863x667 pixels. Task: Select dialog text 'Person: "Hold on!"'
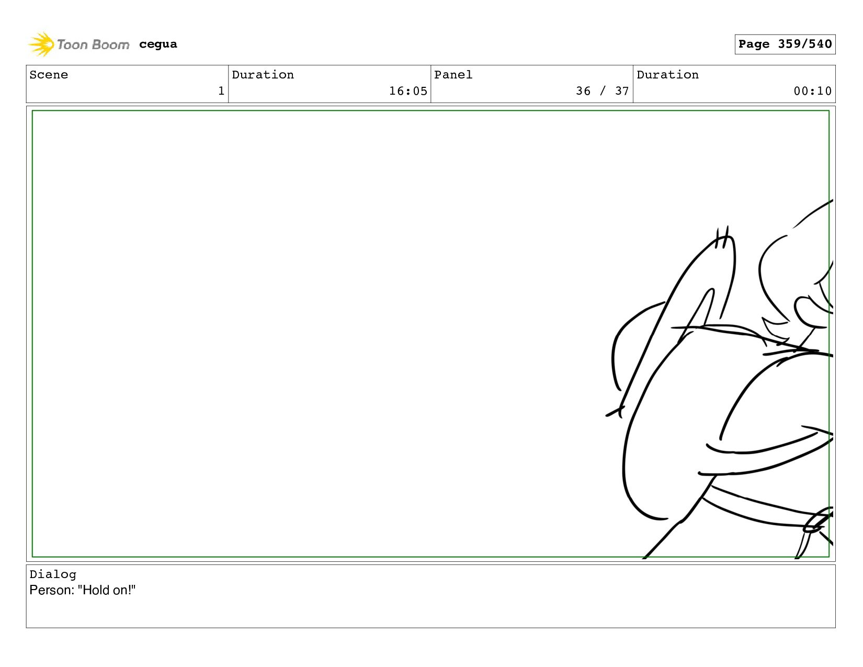pyautogui.click(x=83, y=590)
